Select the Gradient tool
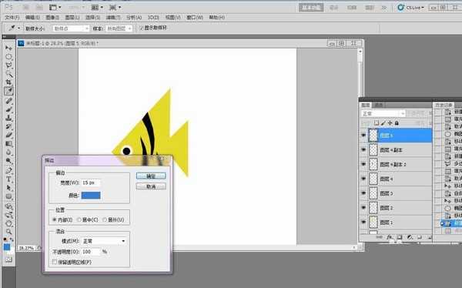Image resolution: width=462 pixels, height=288 pixels. pos(8,144)
